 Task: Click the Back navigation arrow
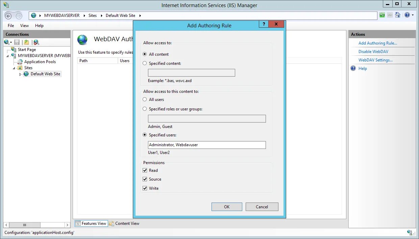[x=8, y=16]
